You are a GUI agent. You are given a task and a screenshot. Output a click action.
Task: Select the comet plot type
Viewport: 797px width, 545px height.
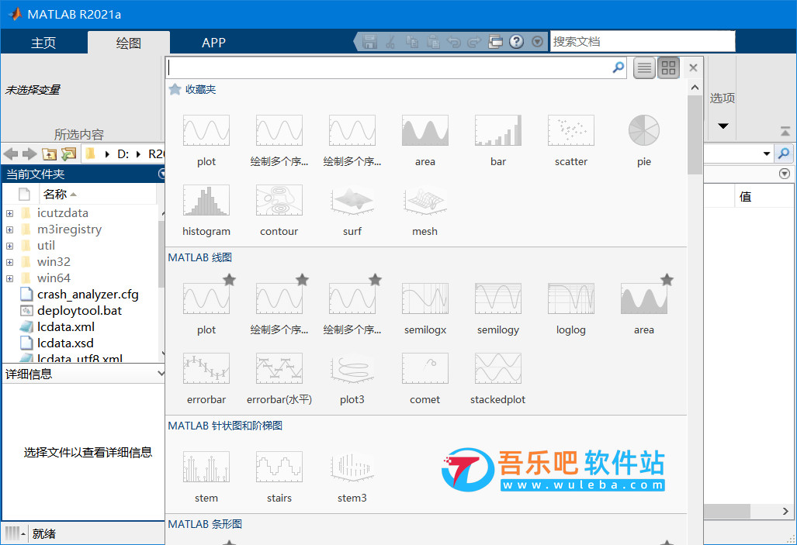(x=425, y=378)
